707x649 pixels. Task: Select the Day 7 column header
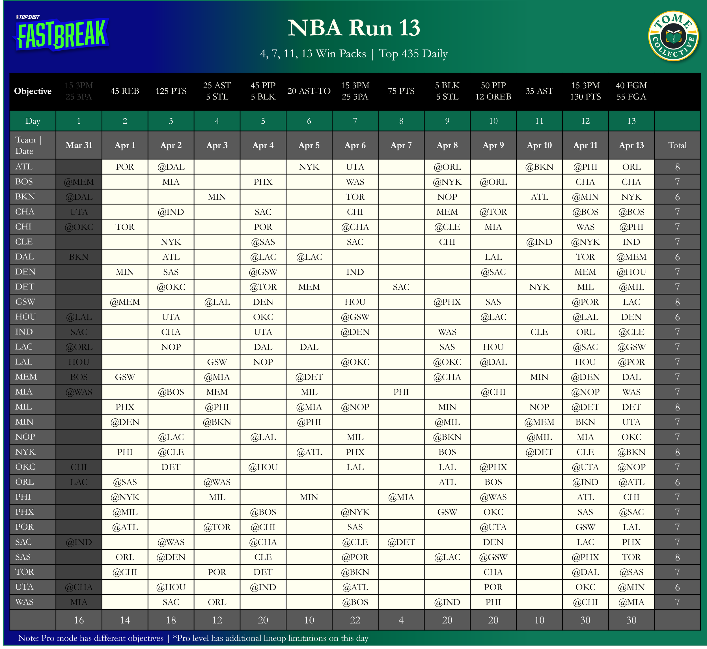355,121
